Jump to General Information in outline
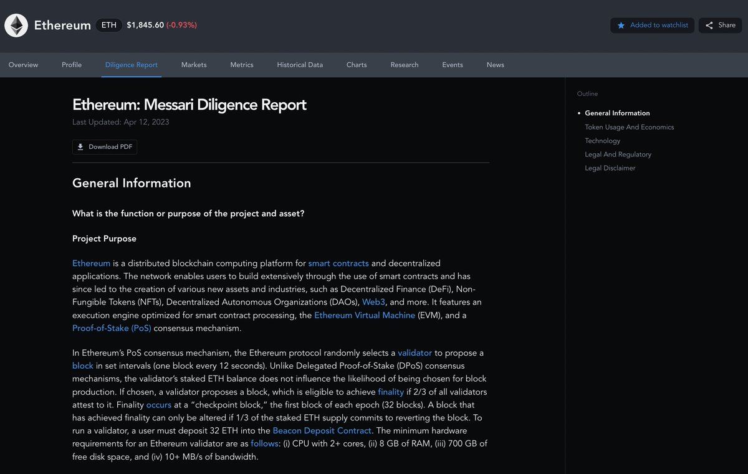748x474 pixels. click(x=617, y=113)
